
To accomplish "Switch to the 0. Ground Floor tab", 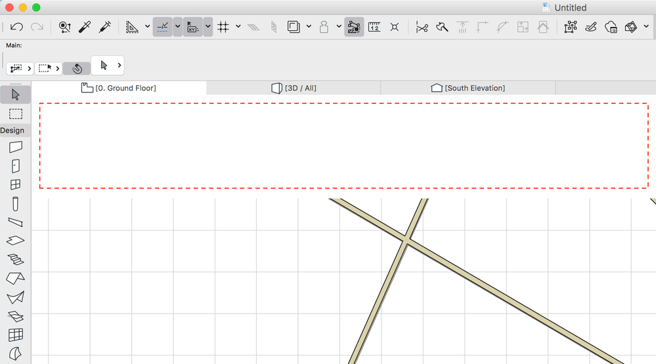I will pos(119,88).
